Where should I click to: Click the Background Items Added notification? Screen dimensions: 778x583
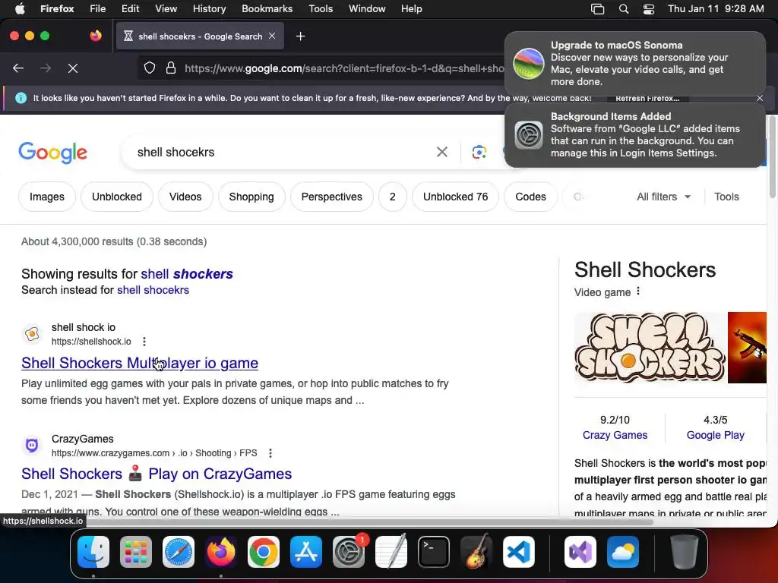coord(635,135)
